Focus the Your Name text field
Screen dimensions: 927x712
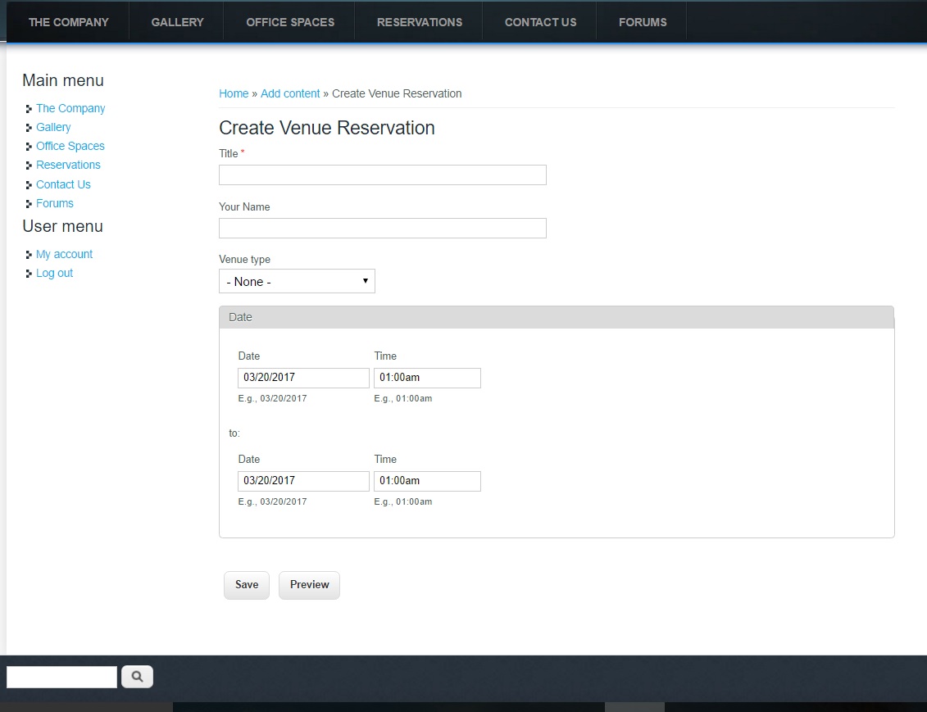[x=382, y=228]
